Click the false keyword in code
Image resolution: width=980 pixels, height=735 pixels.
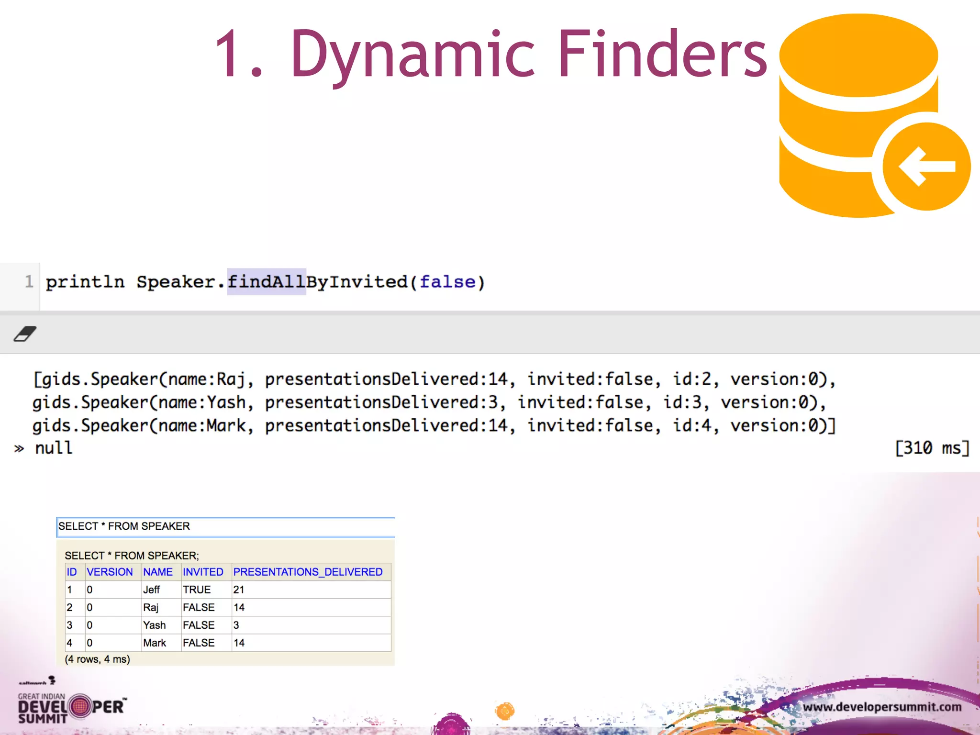point(448,282)
